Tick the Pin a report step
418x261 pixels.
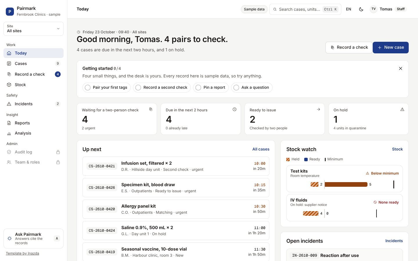pos(211,88)
